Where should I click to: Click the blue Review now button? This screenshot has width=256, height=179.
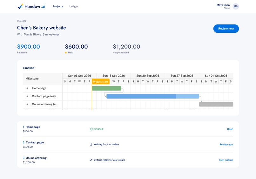point(226,29)
